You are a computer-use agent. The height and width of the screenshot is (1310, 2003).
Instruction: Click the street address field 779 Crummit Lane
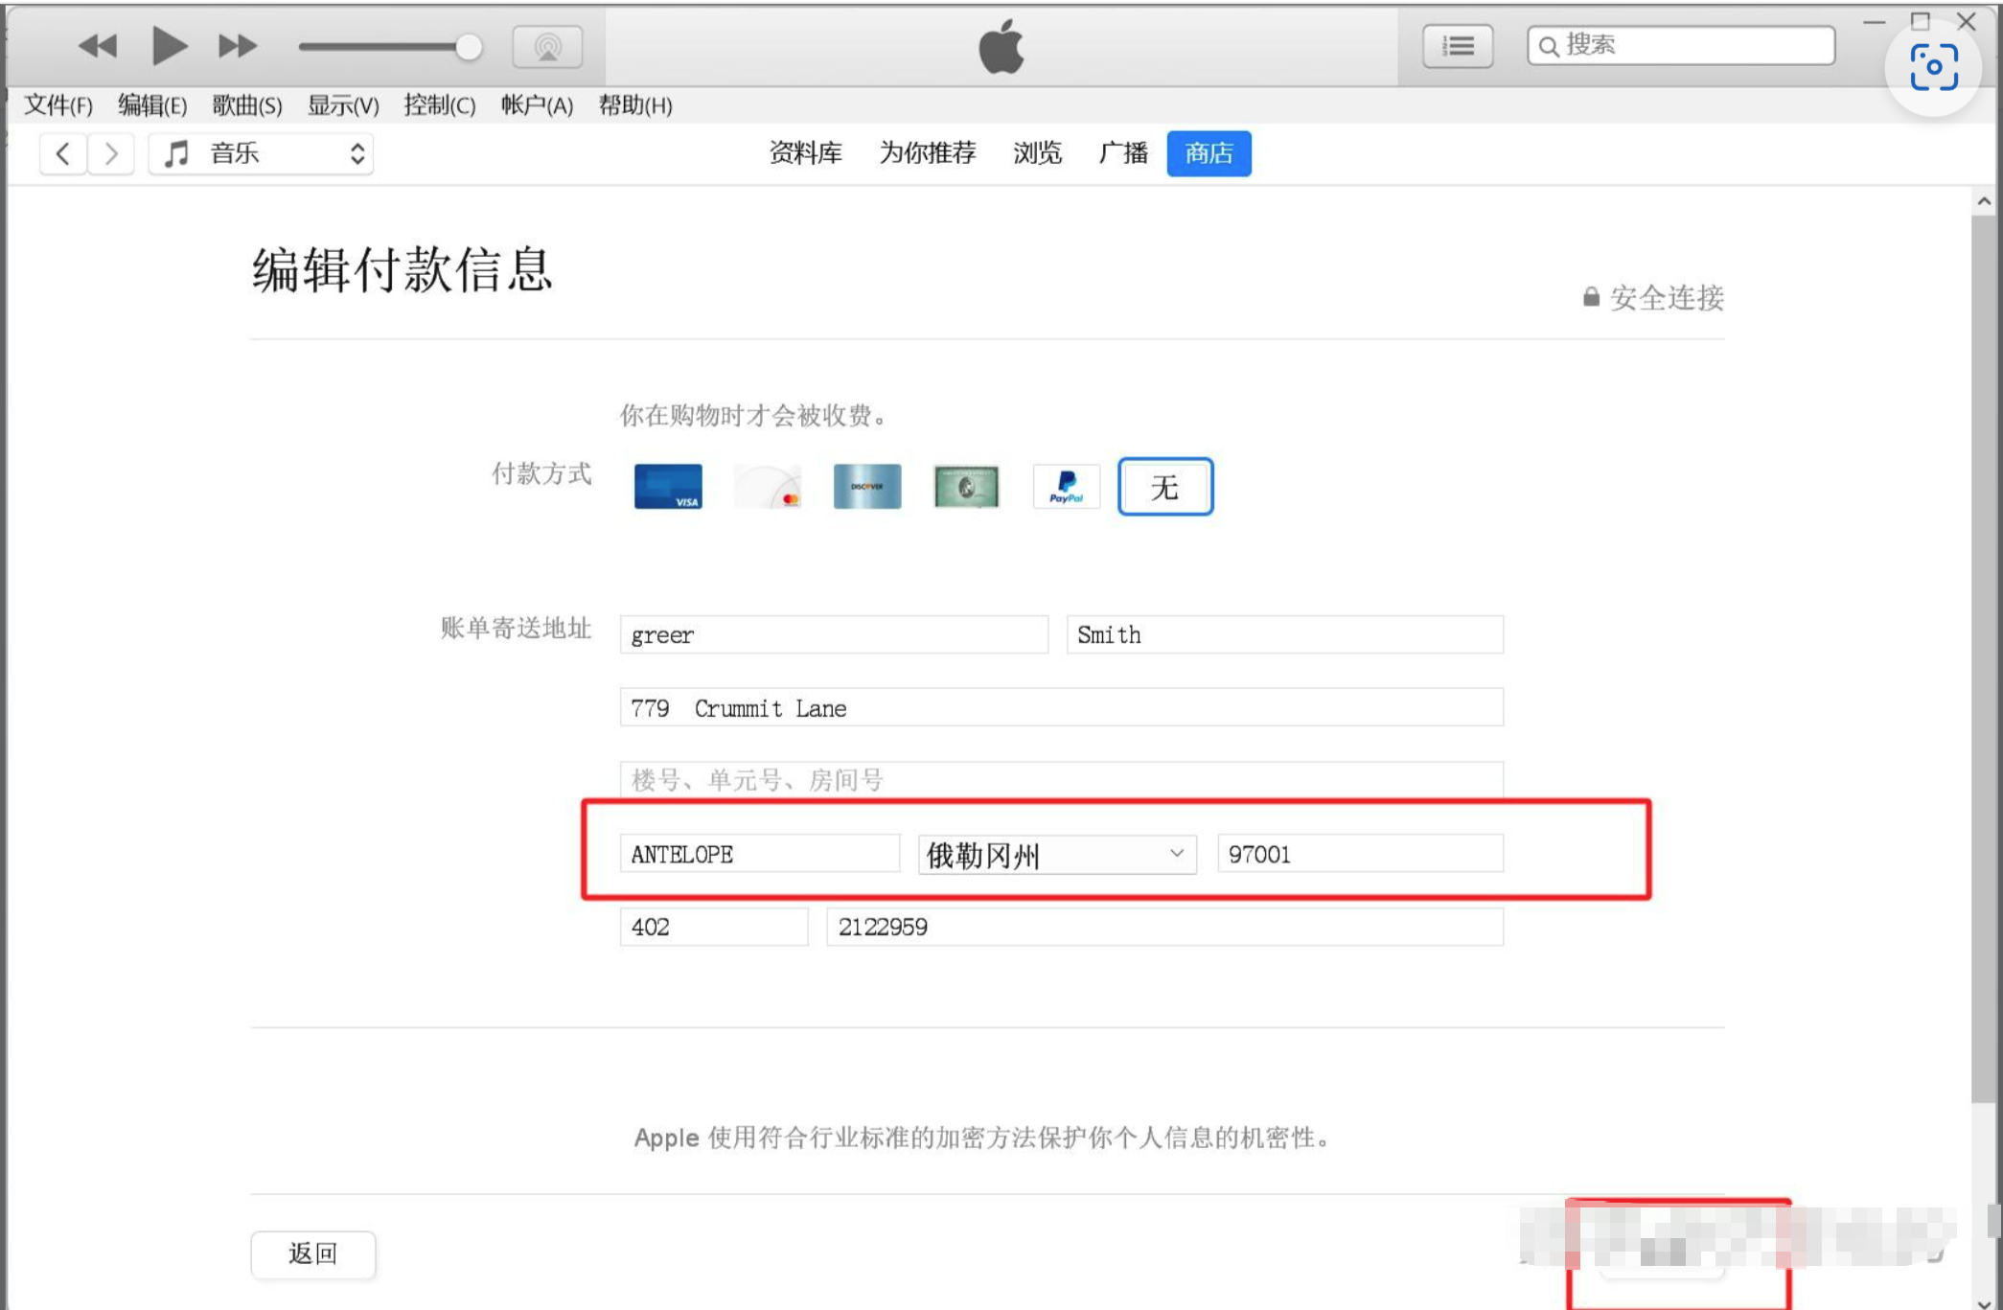(1061, 707)
